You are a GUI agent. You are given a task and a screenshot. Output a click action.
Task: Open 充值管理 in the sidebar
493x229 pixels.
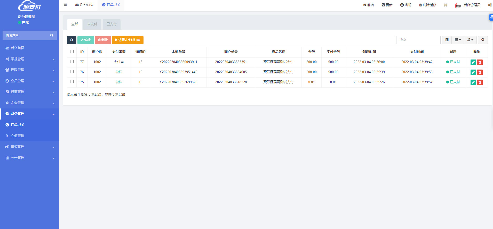click(18, 136)
